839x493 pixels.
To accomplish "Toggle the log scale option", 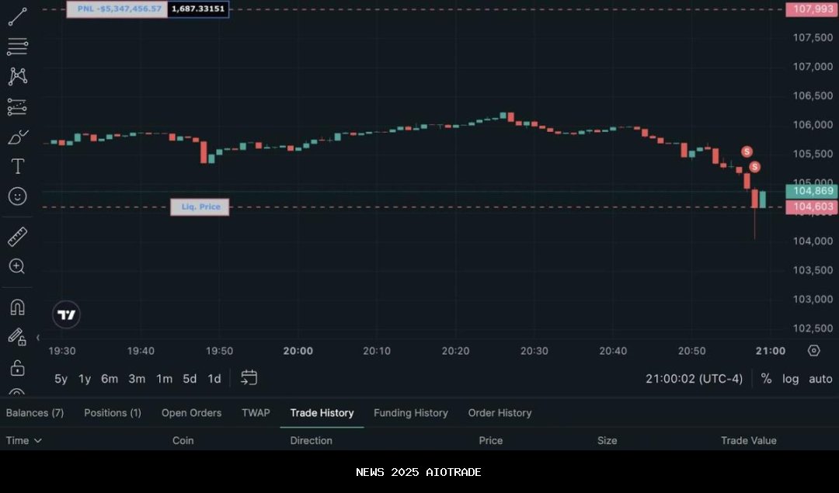I will pos(790,379).
